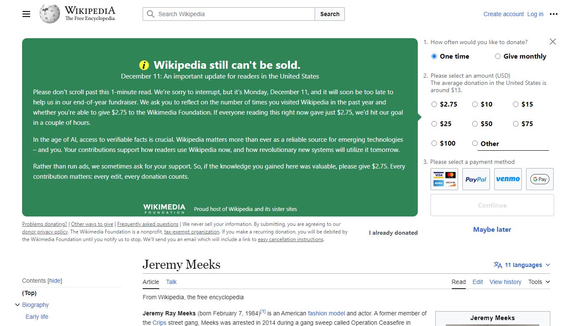This screenshot has height=326, width=580.
Task: Jump to (Top) in contents
Action: tap(29, 293)
